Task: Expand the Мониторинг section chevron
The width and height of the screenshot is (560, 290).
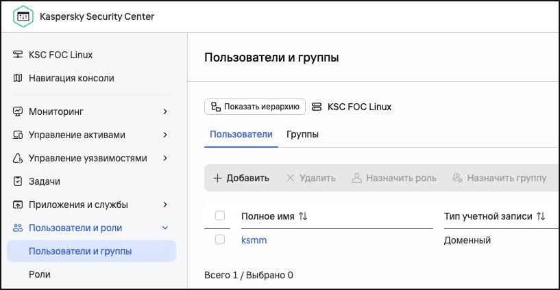Action: click(165, 111)
